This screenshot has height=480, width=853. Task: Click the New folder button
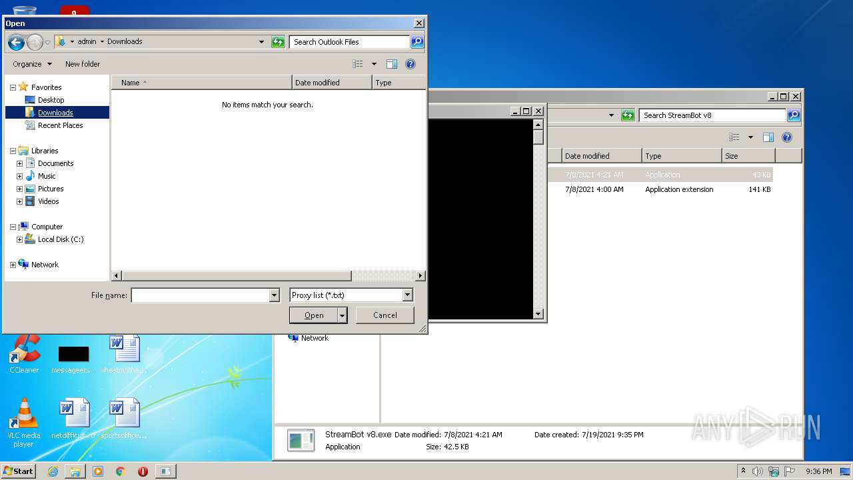(83, 64)
